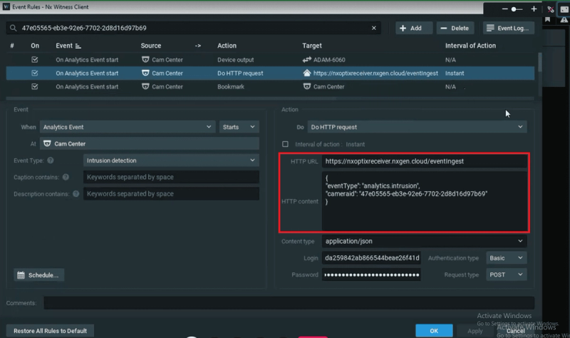Select the 'Instant' interval cell
570x338 pixels.
(x=455, y=73)
